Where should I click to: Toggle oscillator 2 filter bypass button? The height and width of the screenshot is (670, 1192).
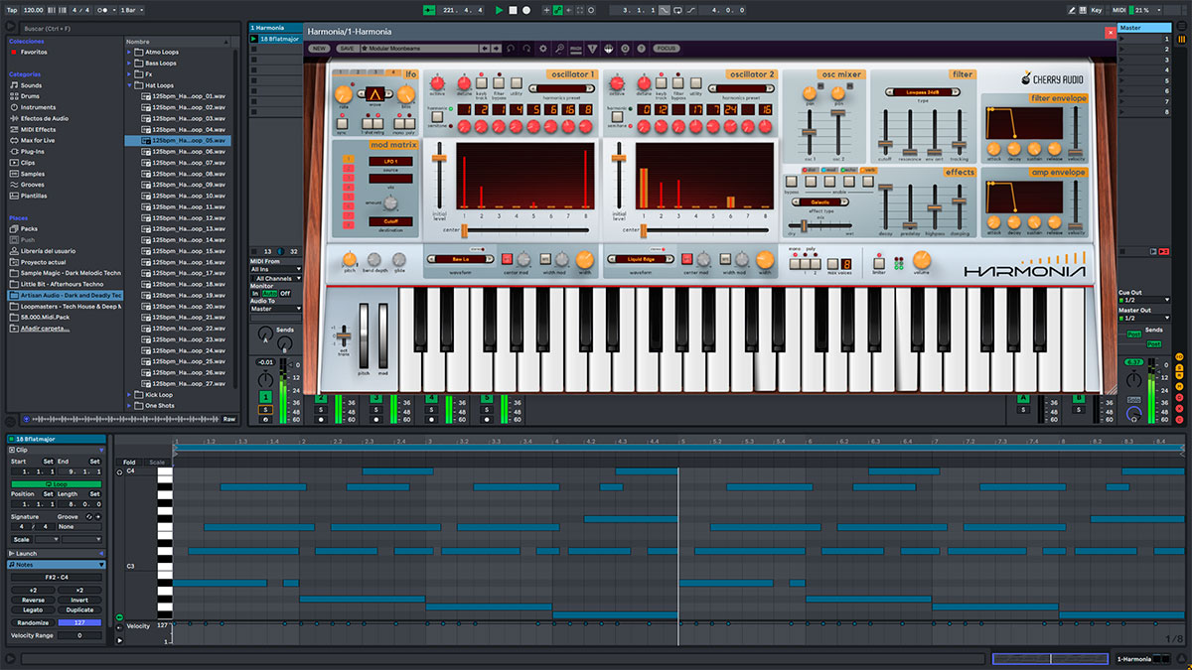(678, 84)
